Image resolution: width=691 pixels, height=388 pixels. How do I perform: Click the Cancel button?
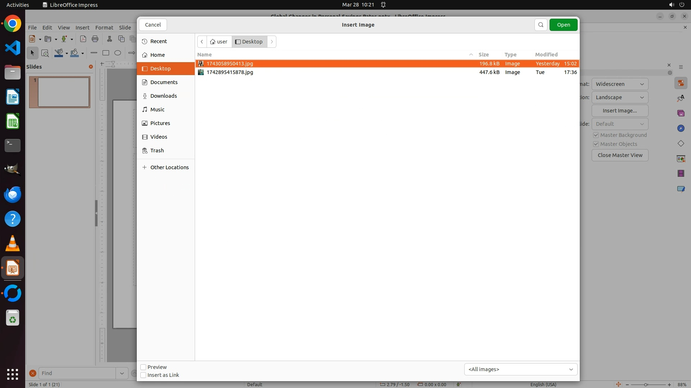point(153,25)
